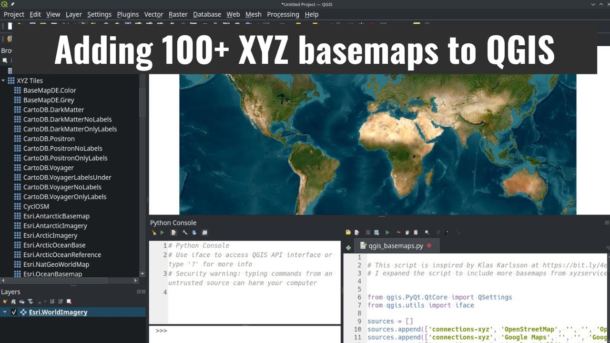Select CartoDB.VoyagerLabelsUnder tile entry

tap(67, 177)
